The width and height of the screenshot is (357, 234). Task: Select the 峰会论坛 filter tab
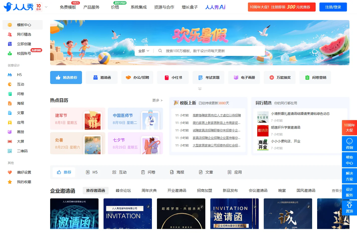(123, 191)
